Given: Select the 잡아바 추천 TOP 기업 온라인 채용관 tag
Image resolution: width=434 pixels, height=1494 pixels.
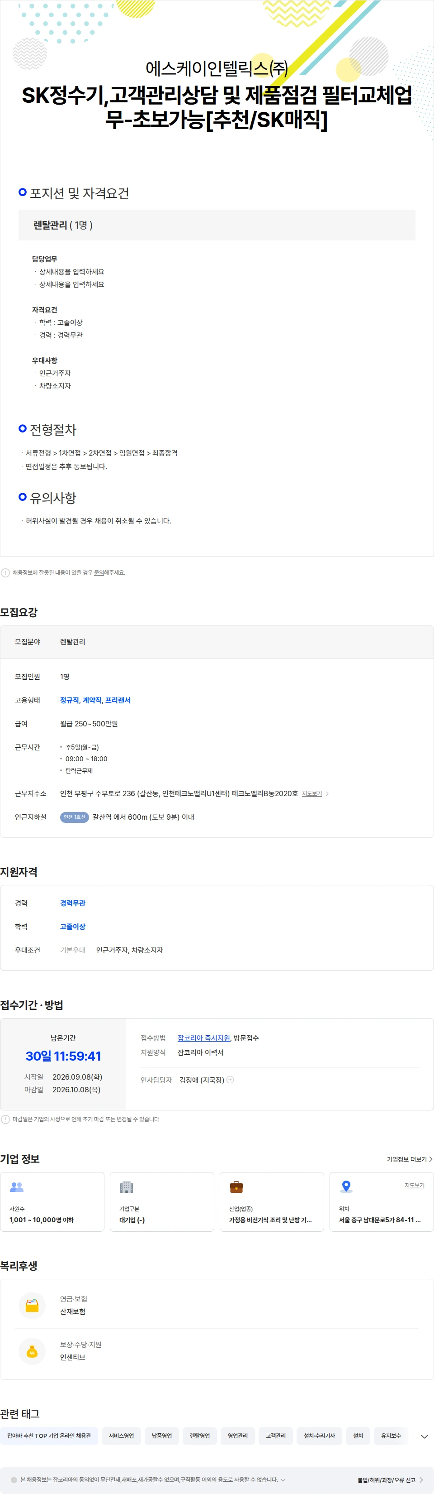Looking at the screenshot, I should [49, 1436].
